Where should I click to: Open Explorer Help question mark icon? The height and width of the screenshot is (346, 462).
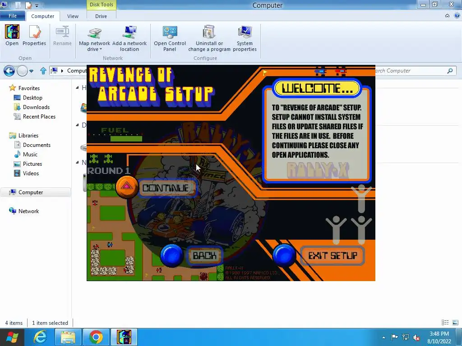(457, 16)
